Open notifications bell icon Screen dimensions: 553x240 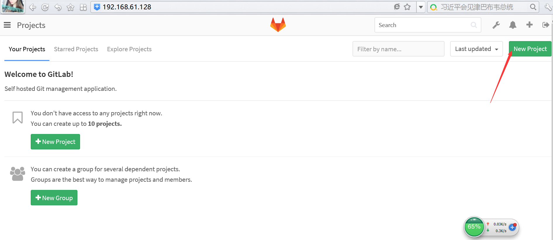[513, 25]
